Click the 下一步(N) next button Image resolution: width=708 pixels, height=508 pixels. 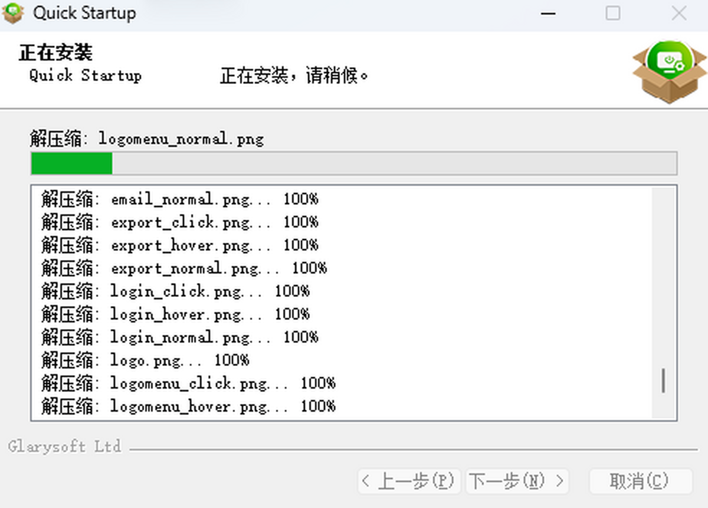517,481
